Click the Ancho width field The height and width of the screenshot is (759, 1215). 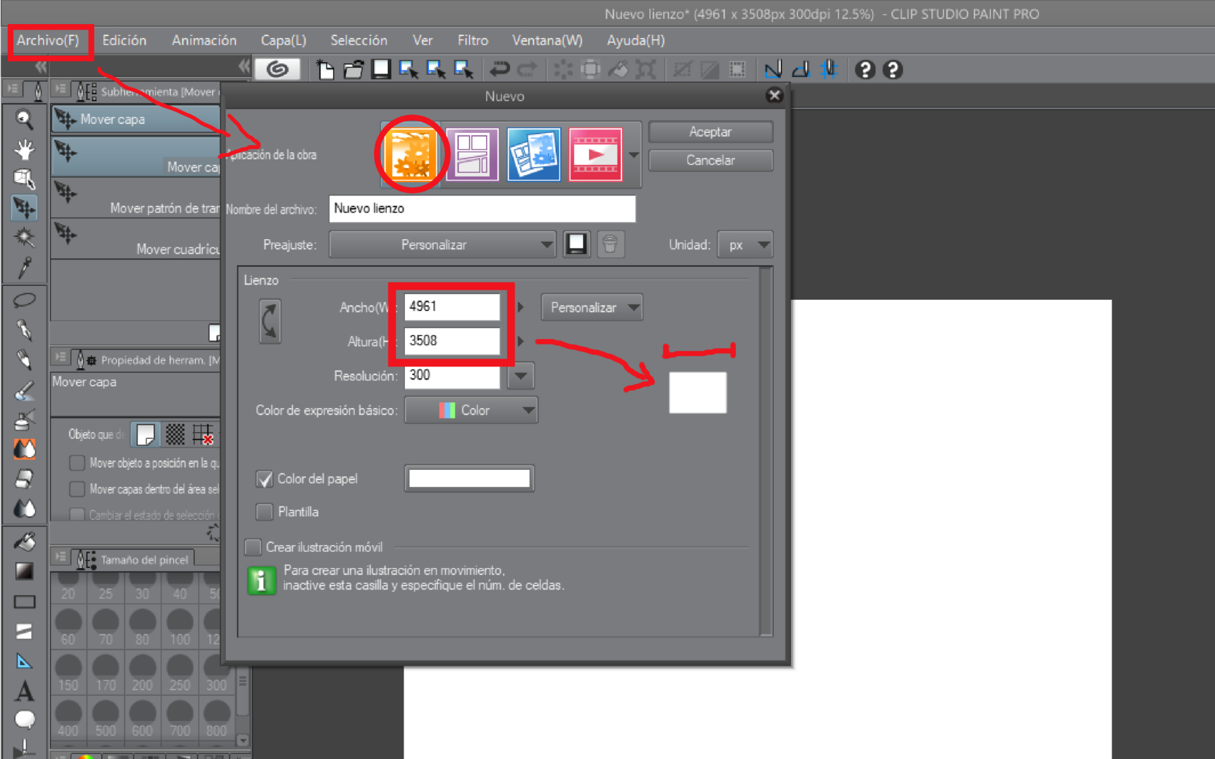pyautogui.click(x=452, y=307)
